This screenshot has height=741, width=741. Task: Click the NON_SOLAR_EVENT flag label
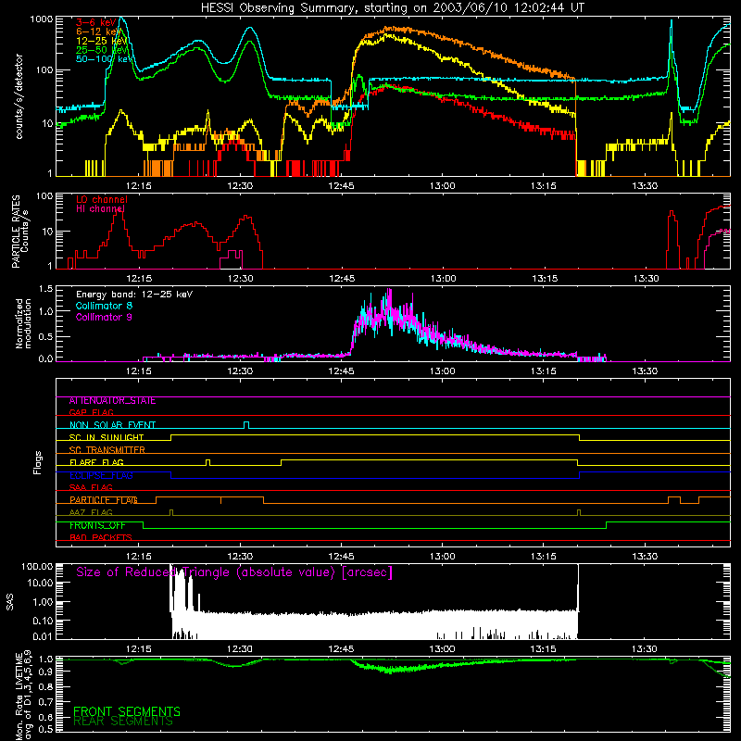[x=112, y=425]
